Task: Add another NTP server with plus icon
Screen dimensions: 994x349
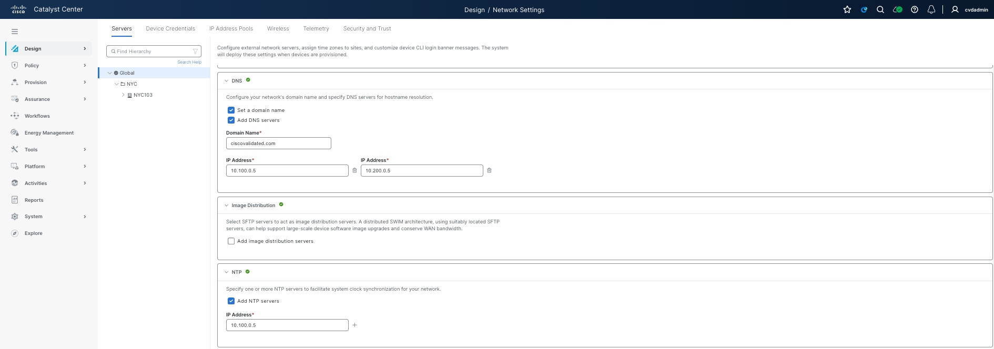Action: click(354, 325)
